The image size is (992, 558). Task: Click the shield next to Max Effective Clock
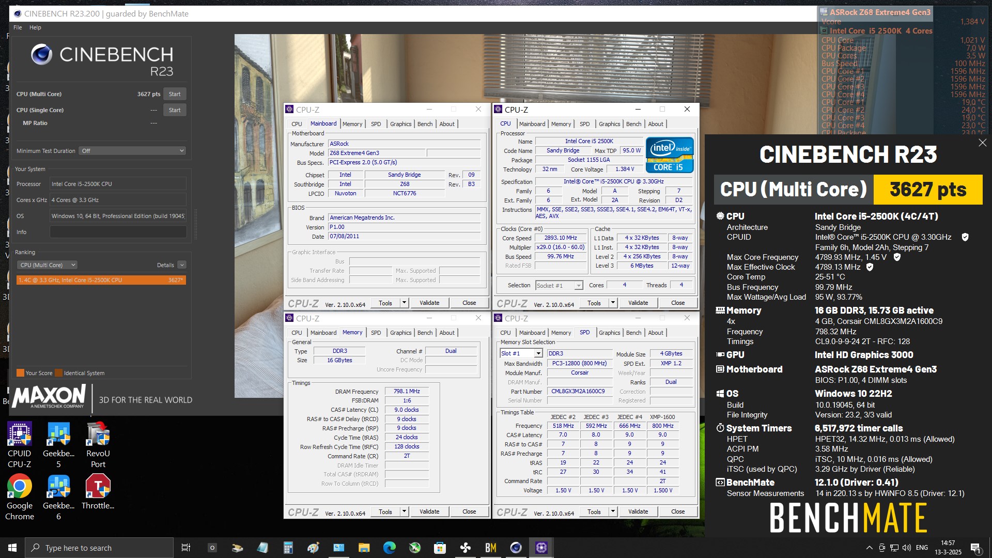[870, 267]
